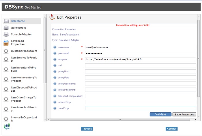Select the ItemDiscountToProduct mapping

[x=24, y=89]
